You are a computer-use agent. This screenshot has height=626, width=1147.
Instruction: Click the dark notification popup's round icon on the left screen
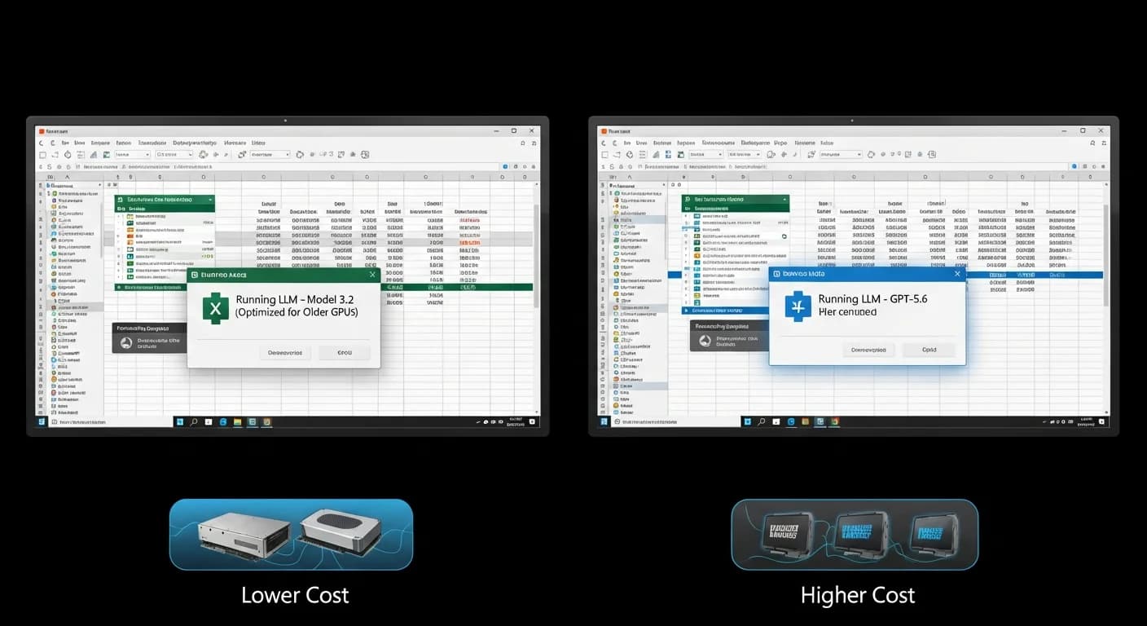[126, 343]
